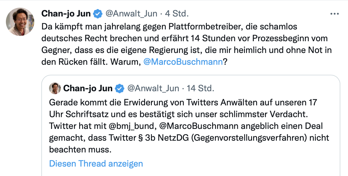The height and width of the screenshot is (176, 348).
Task: Click the "14 Std." timestamp of the quoted tweet
Action: click(200, 88)
